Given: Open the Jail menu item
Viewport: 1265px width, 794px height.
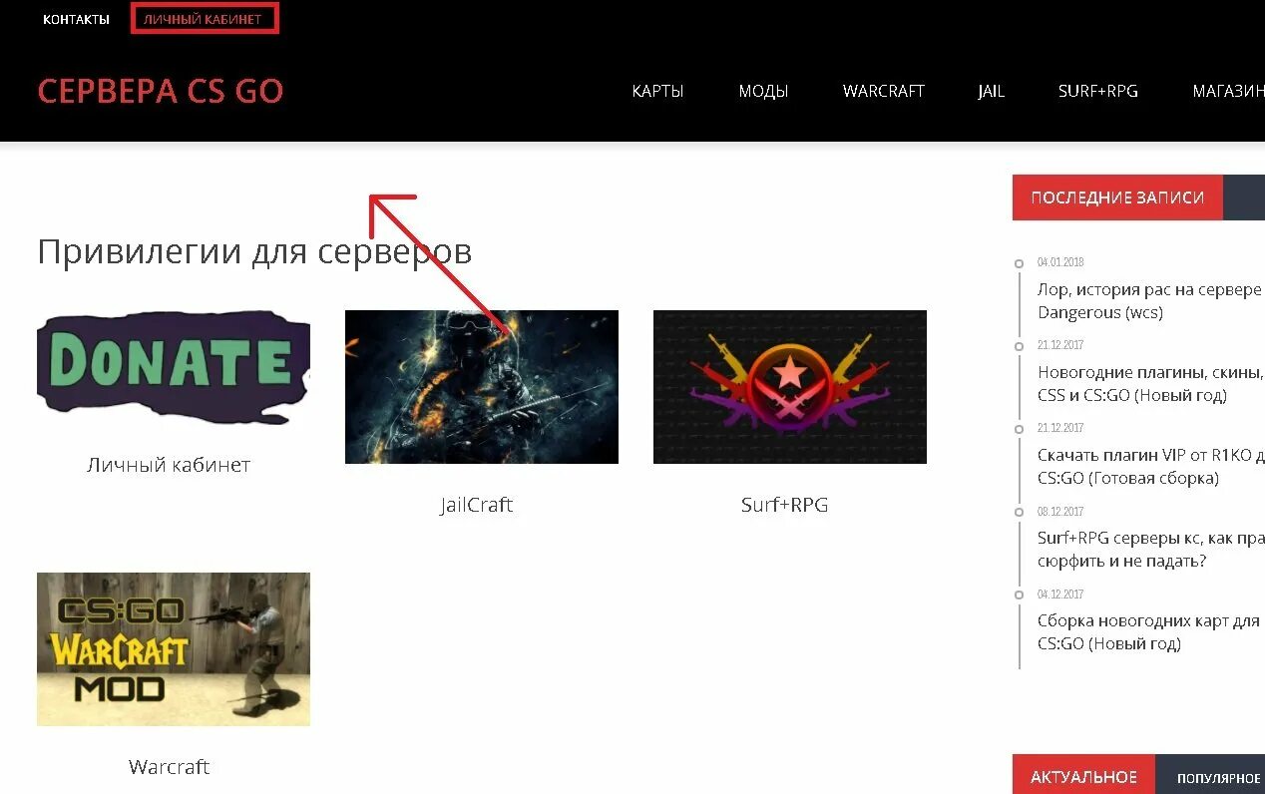Looking at the screenshot, I should point(992,91).
